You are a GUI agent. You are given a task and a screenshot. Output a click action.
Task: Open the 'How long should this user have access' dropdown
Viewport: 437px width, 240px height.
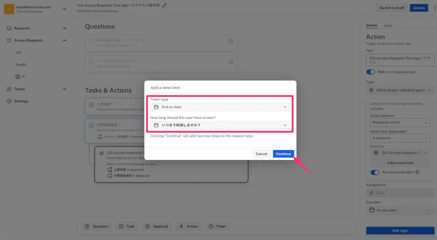pyautogui.click(x=220, y=125)
